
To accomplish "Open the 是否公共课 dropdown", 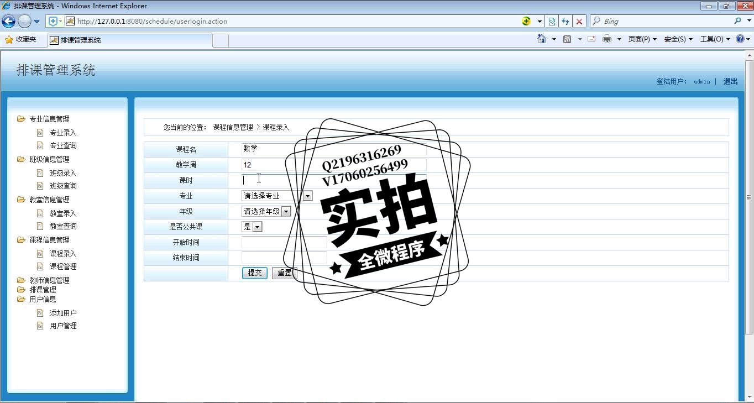I will point(252,227).
